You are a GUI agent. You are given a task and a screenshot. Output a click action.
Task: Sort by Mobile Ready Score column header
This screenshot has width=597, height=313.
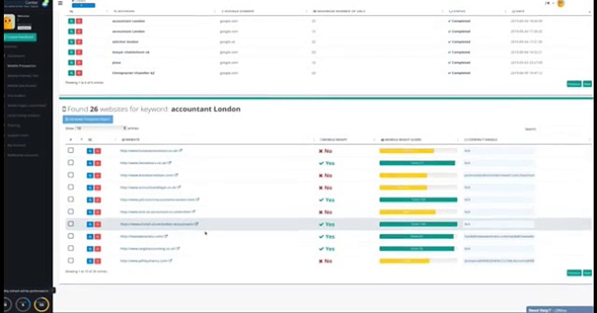click(x=401, y=140)
